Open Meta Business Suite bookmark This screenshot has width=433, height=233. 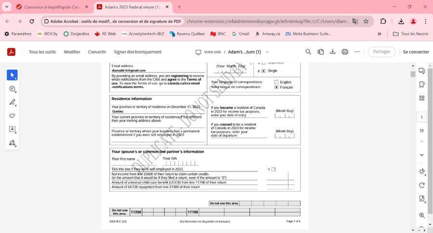[x=308, y=34]
